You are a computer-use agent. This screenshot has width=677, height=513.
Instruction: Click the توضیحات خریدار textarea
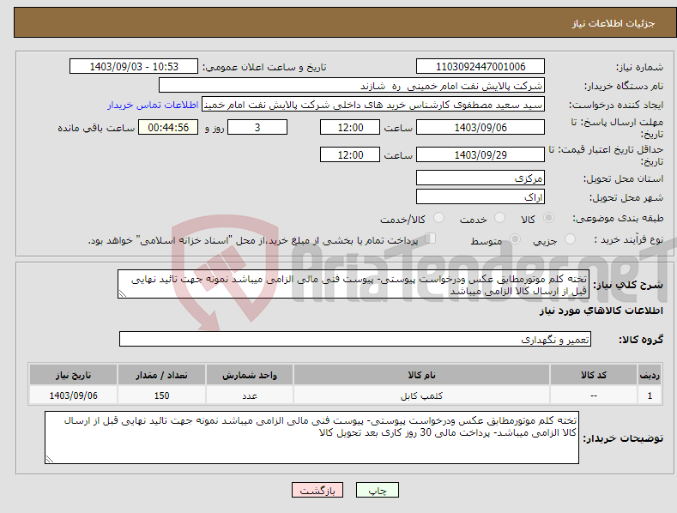pos(311,438)
